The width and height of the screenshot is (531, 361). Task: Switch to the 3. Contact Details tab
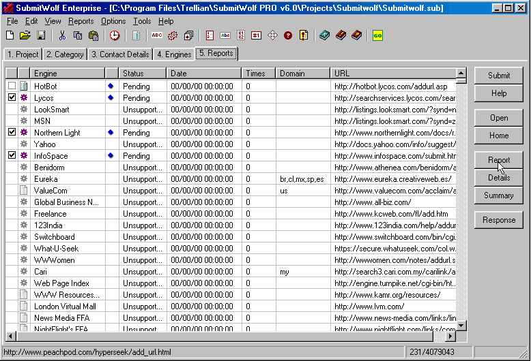click(120, 54)
